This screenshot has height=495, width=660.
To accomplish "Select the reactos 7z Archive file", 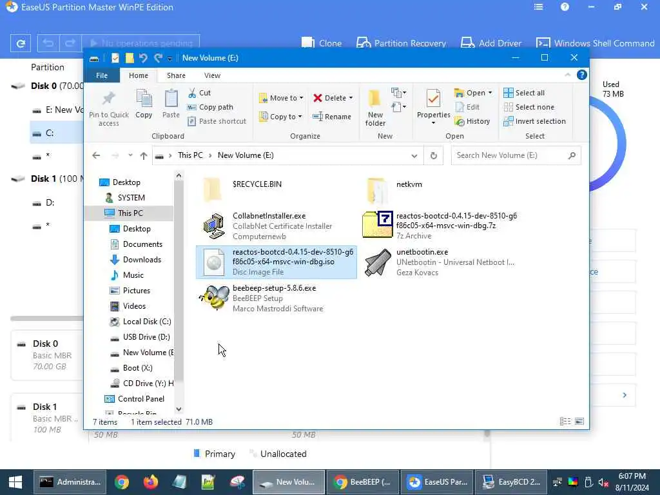I will click(x=440, y=226).
